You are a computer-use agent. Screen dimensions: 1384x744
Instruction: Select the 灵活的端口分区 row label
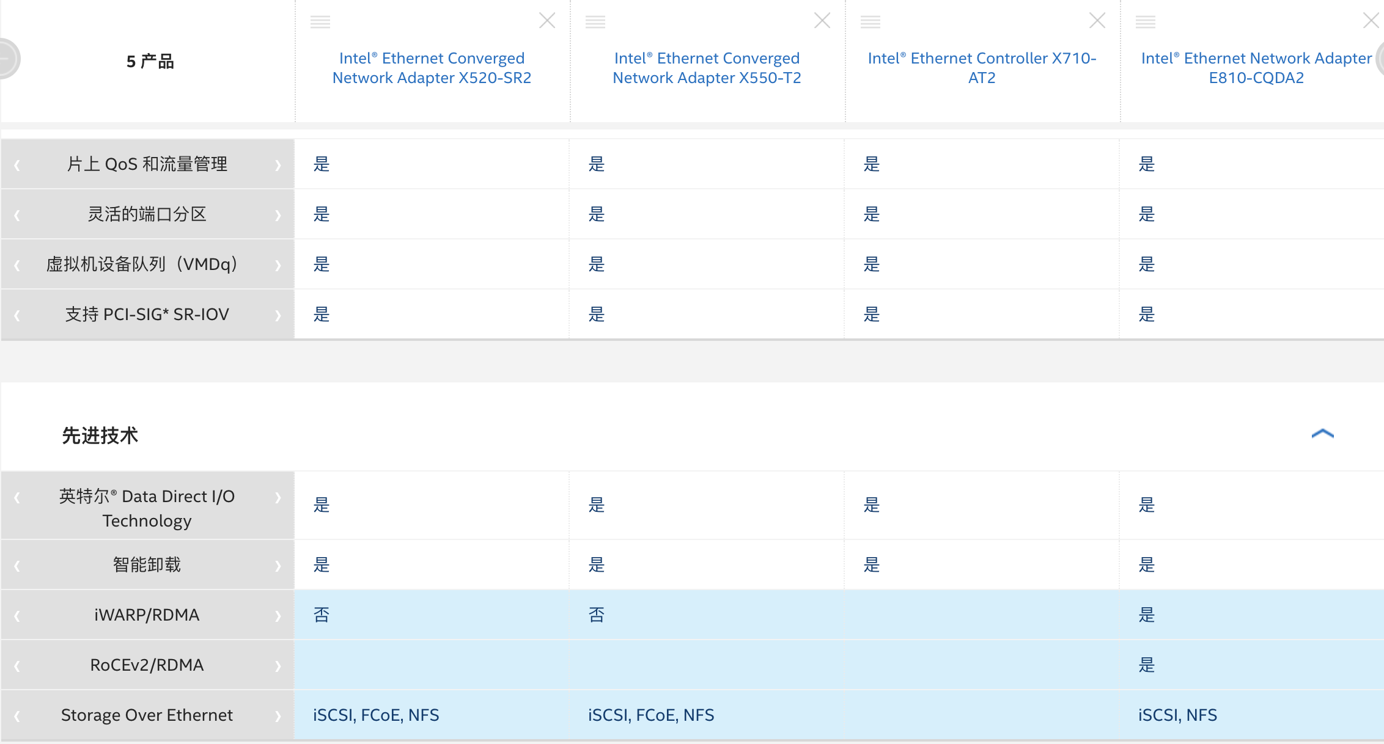pyautogui.click(x=147, y=214)
